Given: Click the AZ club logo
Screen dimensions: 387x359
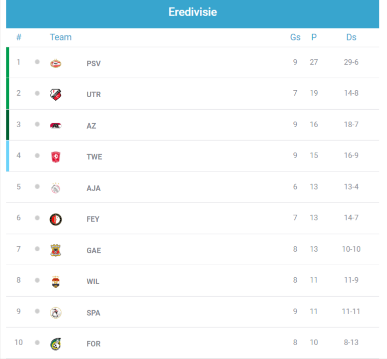Looking at the screenshot, I should [x=56, y=126].
